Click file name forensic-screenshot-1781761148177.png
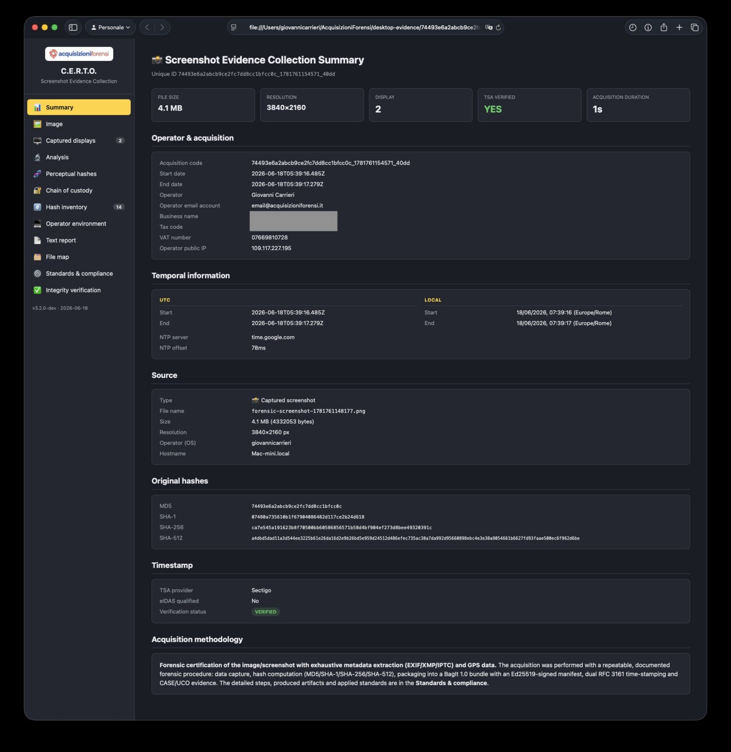This screenshot has width=731, height=752. click(308, 411)
